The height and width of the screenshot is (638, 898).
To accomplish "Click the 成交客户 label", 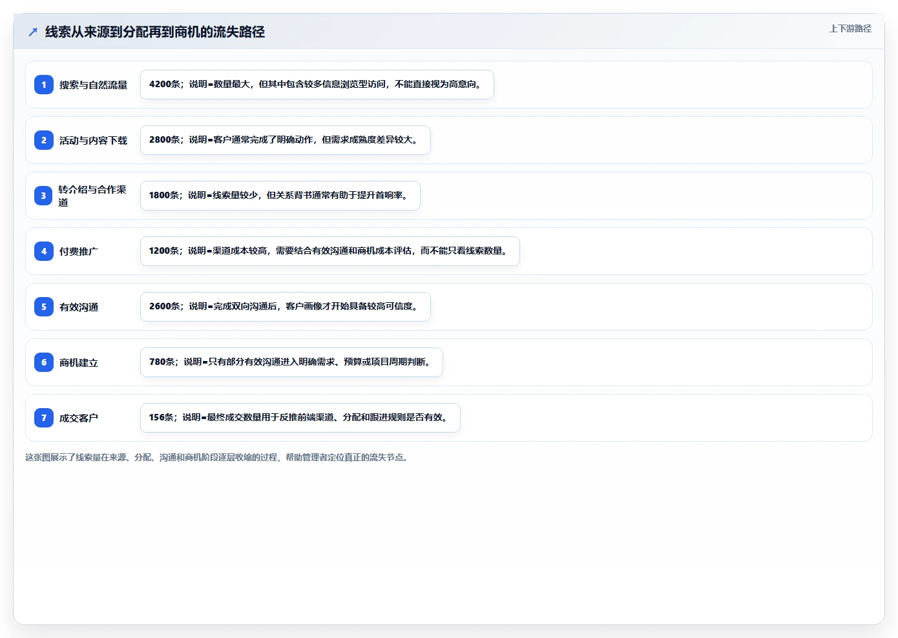I will click(79, 418).
